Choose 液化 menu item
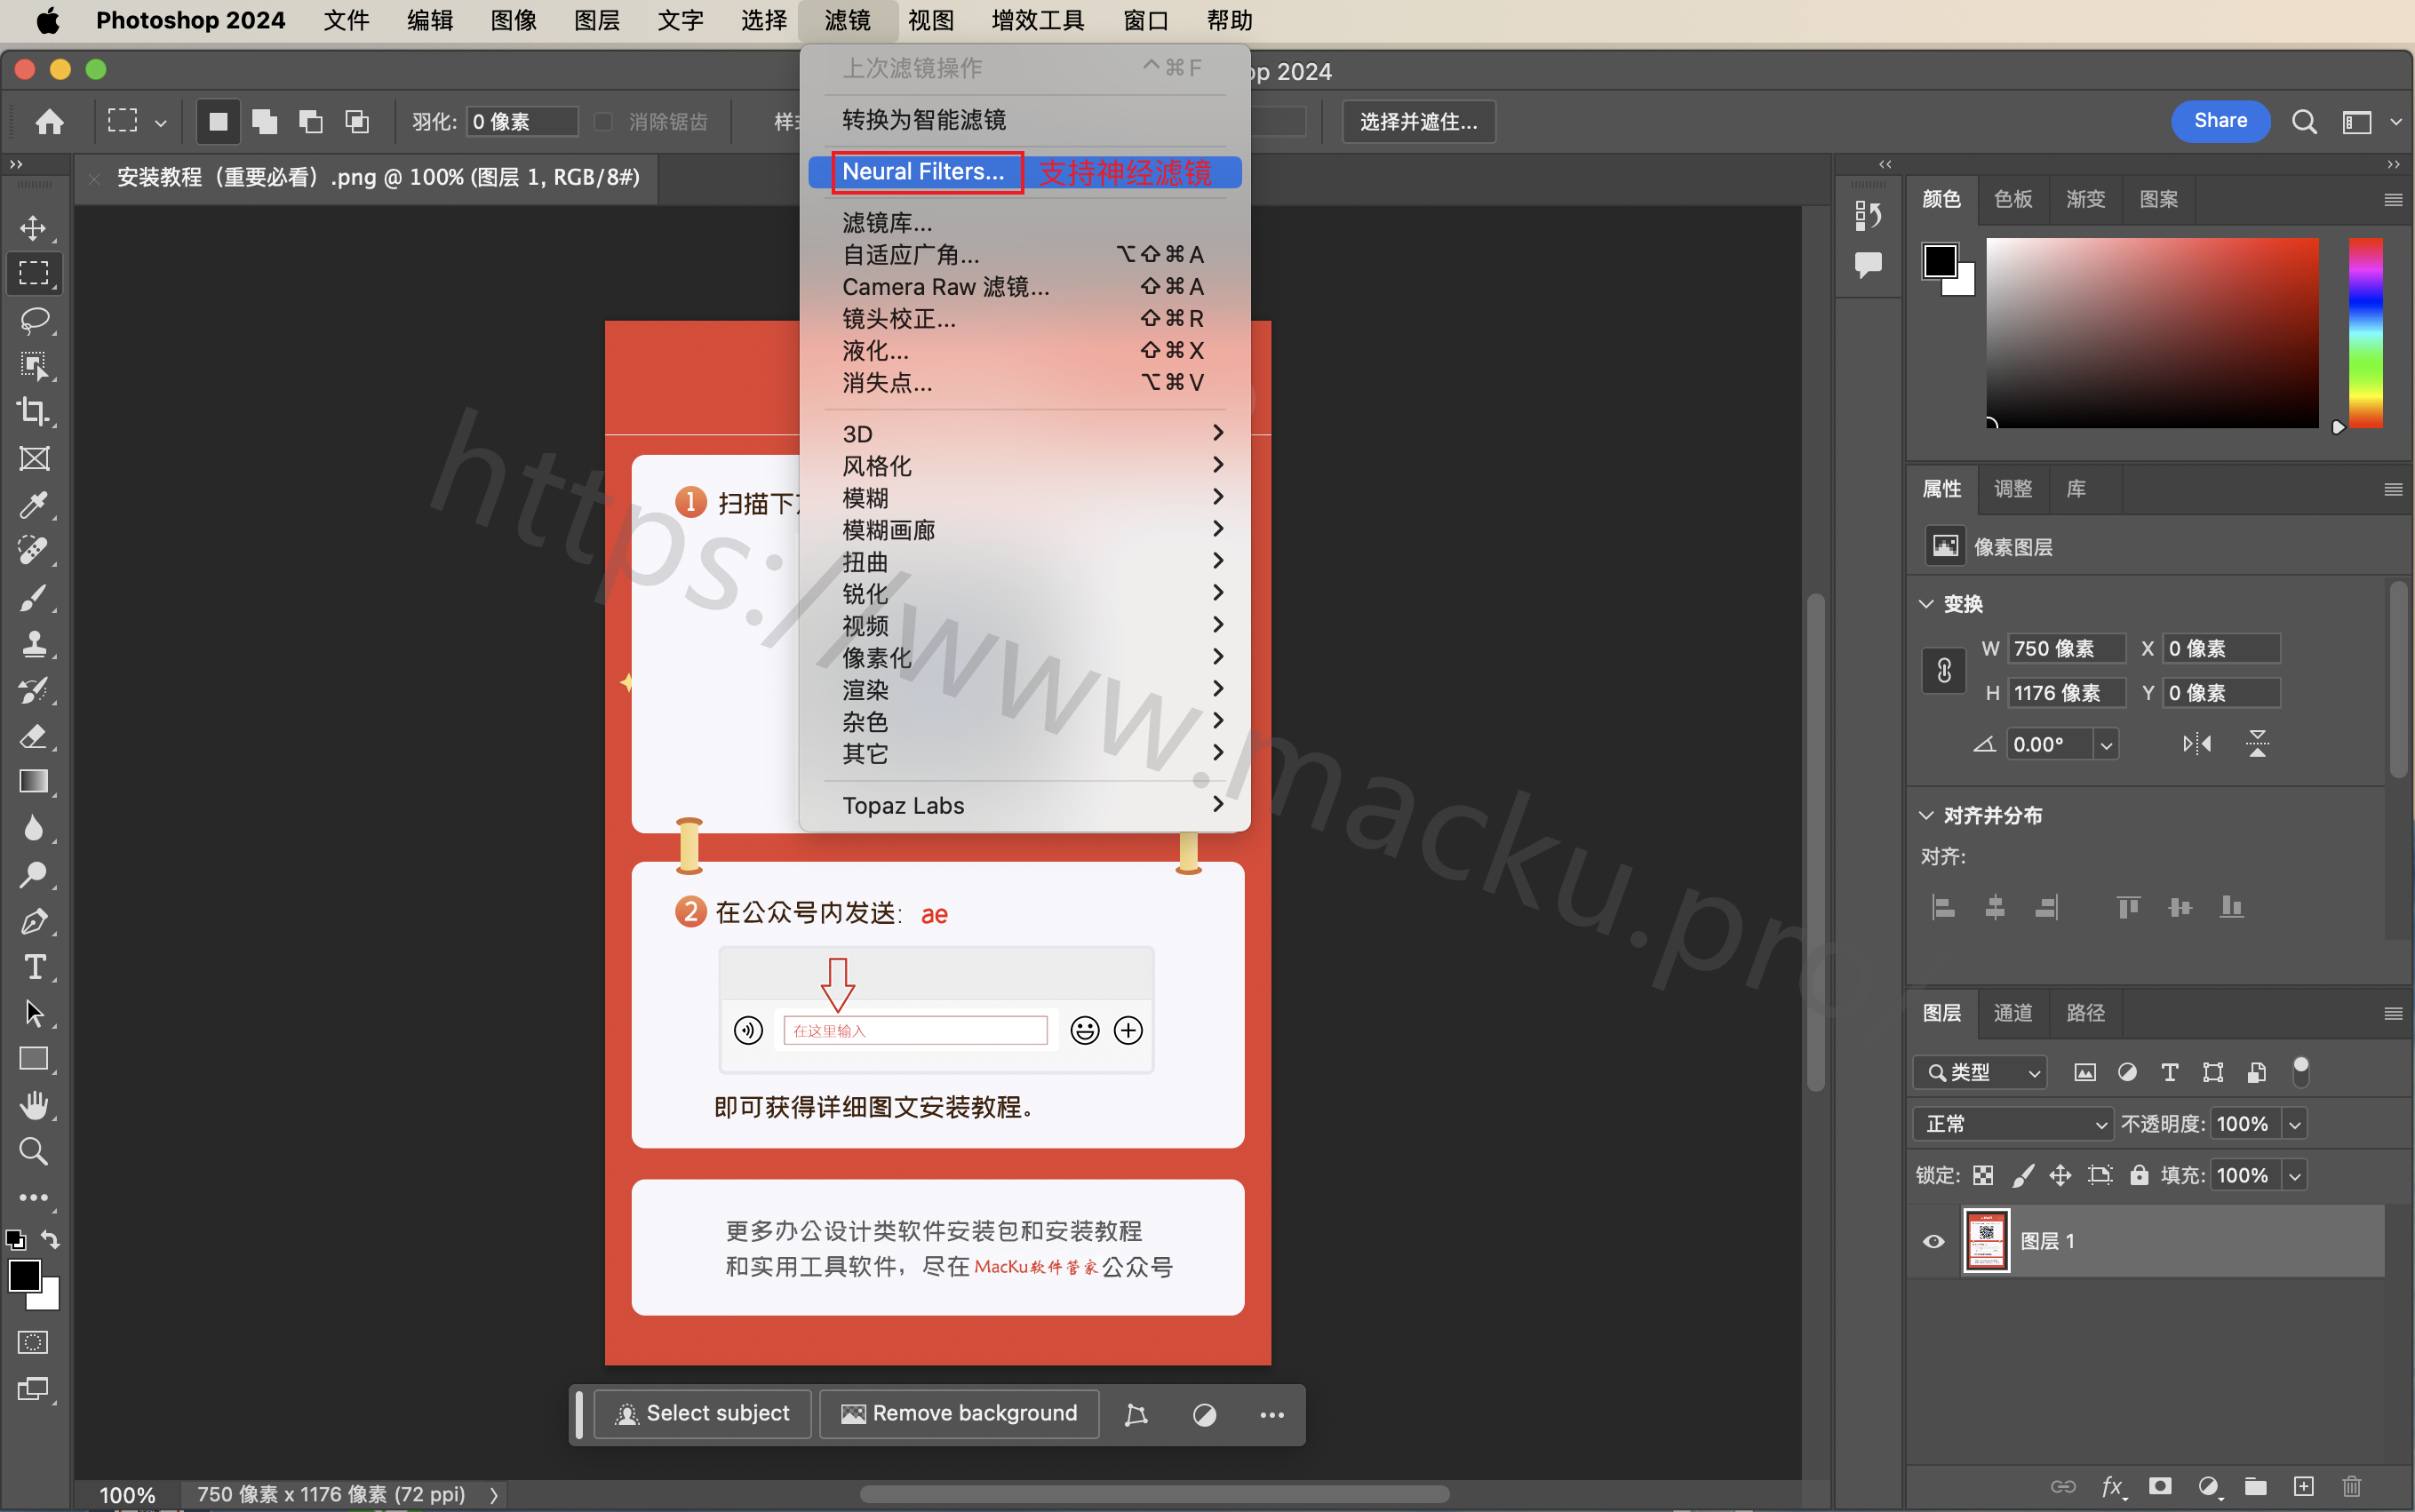2415x1512 pixels. [1025, 351]
